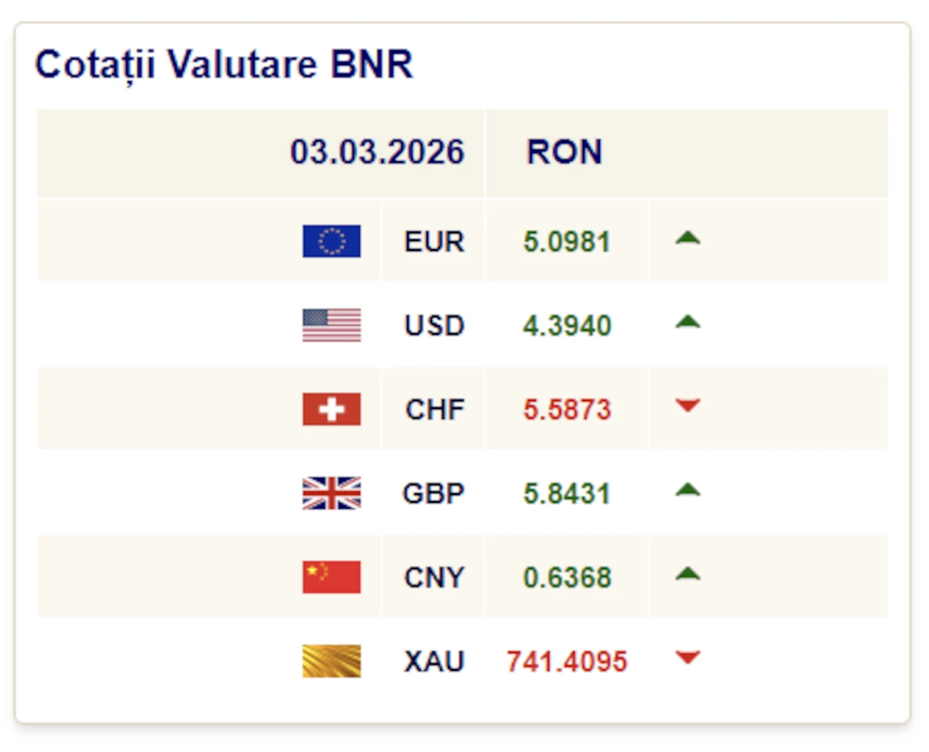929x752 pixels.
Task: Click the green up arrow for USD
Action: coord(687,322)
